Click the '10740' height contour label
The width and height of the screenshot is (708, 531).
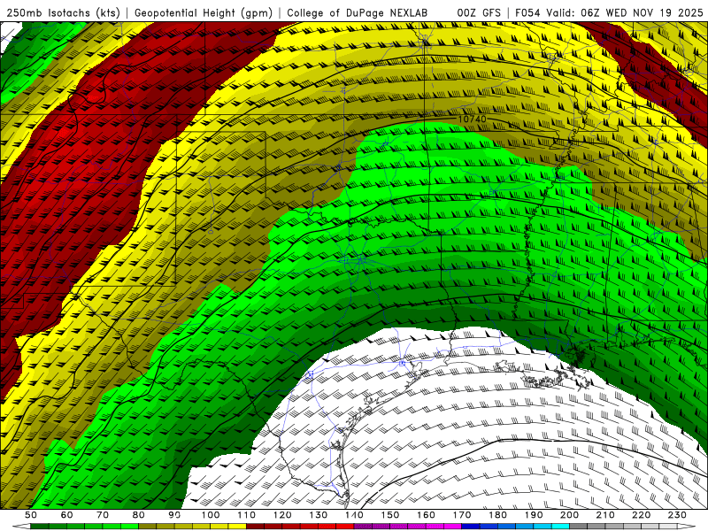pyautogui.click(x=473, y=119)
